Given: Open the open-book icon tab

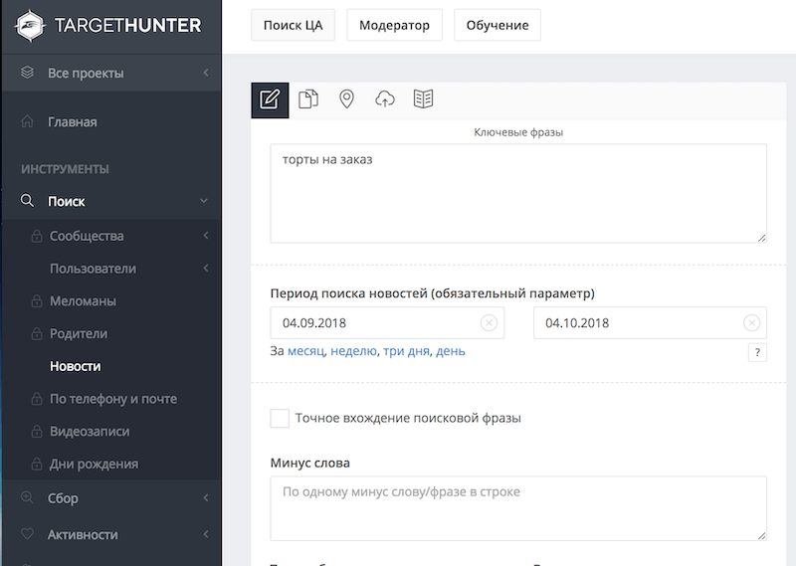Looking at the screenshot, I should [x=423, y=99].
